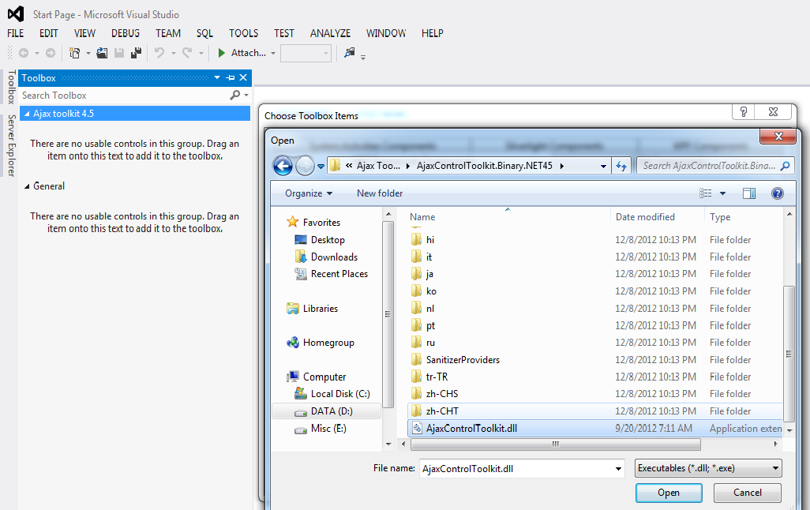Open the Attach button dropdown arrow
This screenshot has width=810, height=510.
coord(272,53)
